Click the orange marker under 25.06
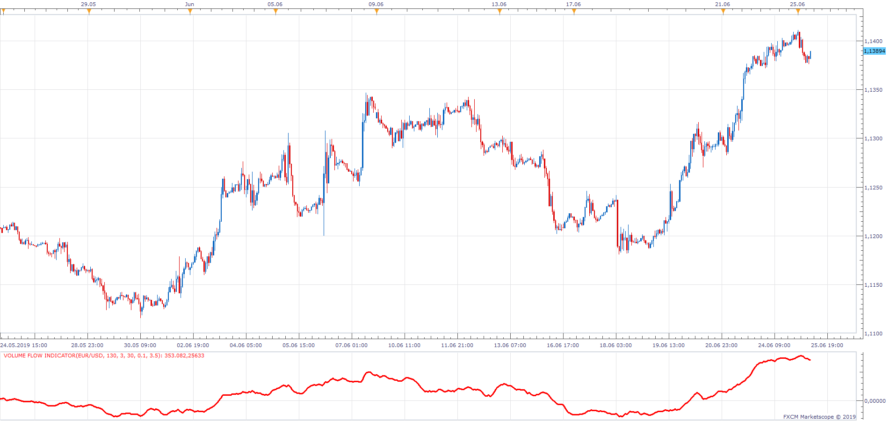 (x=798, y=11)
